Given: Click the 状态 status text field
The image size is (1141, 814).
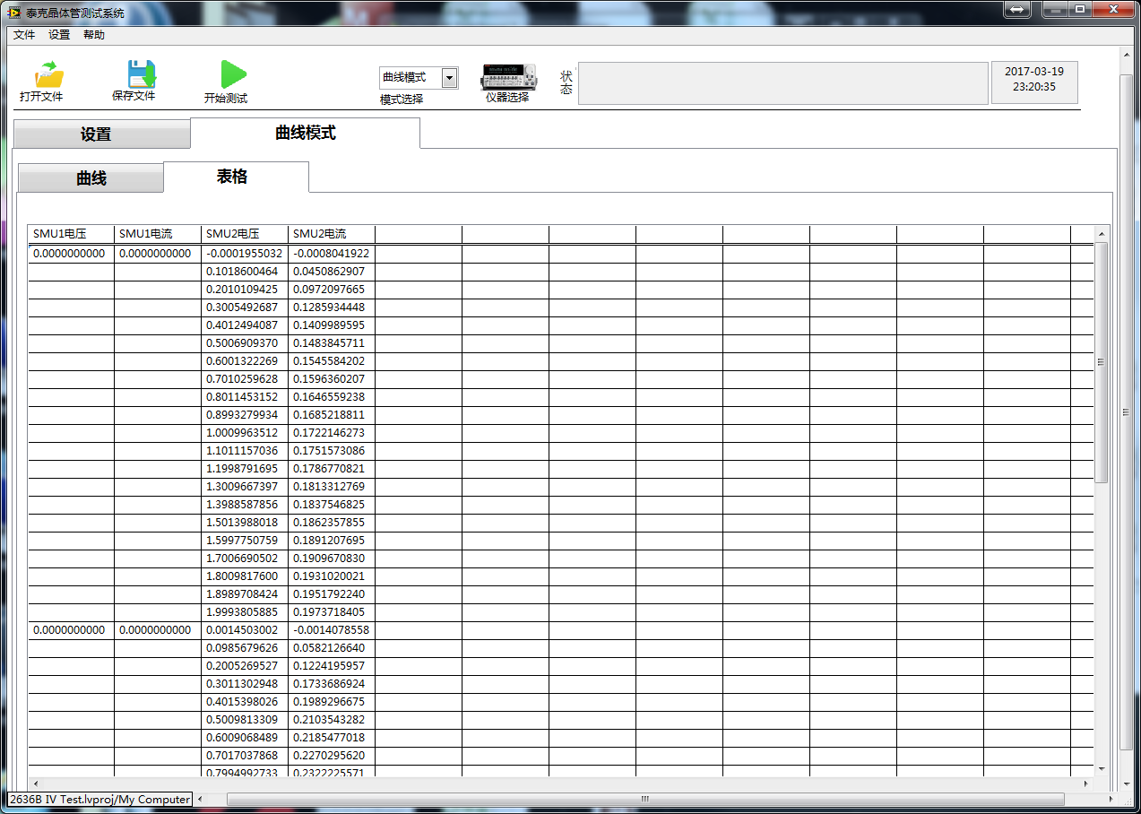Looking at the screenshot, I should (x=780, y=83).
